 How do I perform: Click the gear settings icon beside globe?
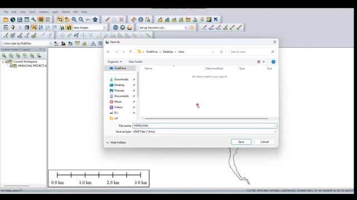coord(123,28)
